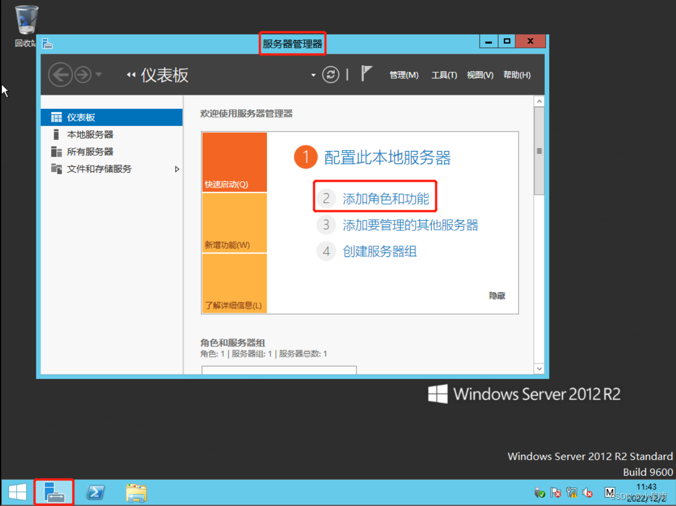Click the forward navigation arrow
The width and height of the screenshot is (676, 506).
tap(83, 75)
